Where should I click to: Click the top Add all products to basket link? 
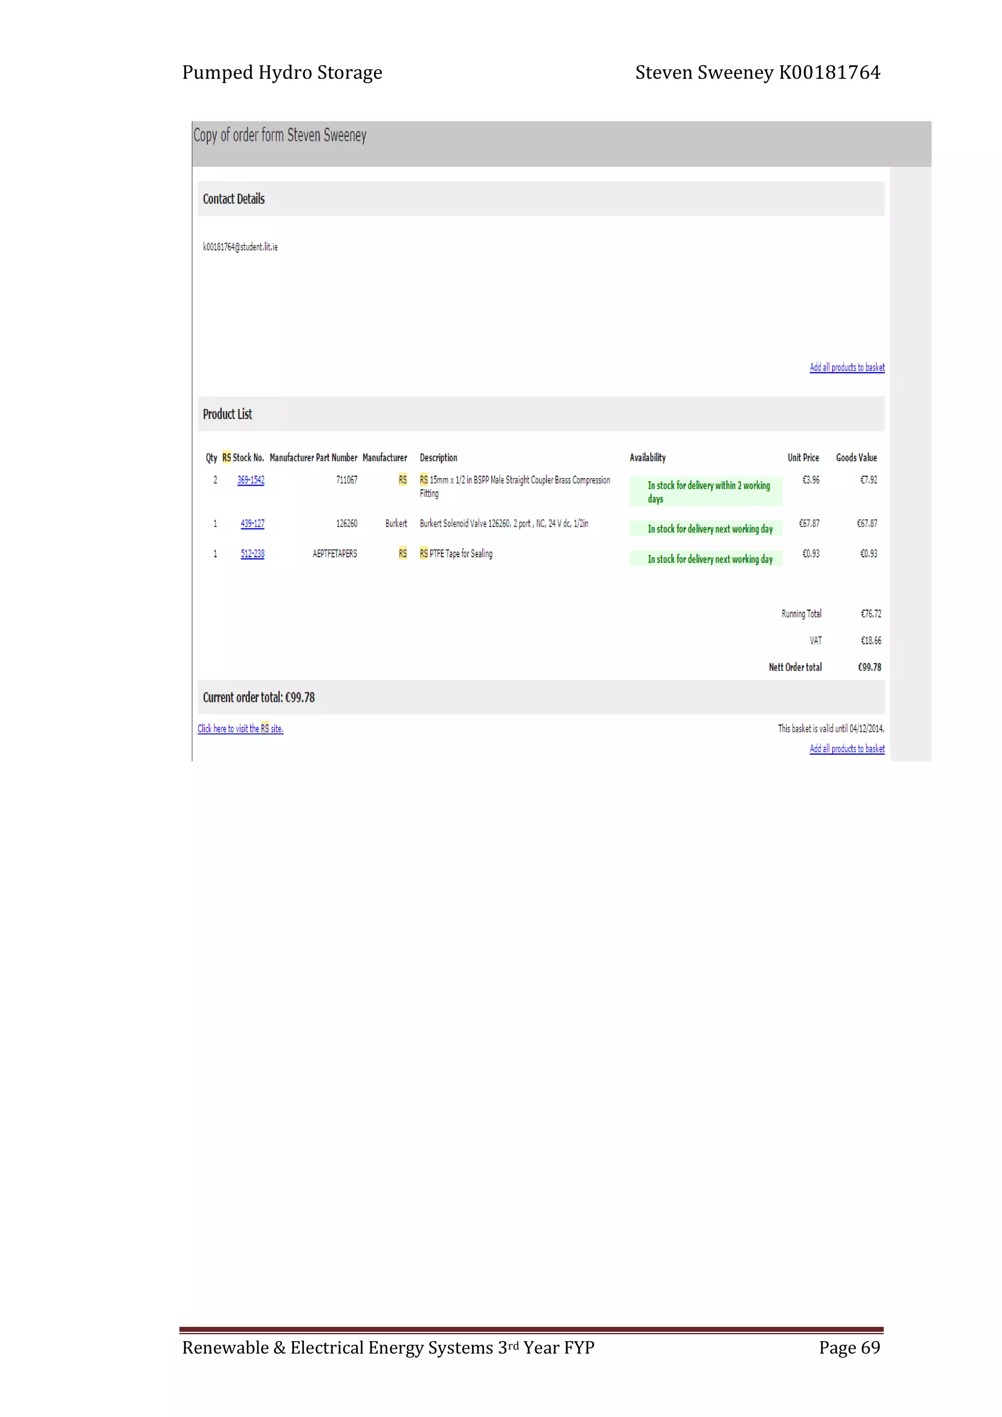(x=846, y=367)
